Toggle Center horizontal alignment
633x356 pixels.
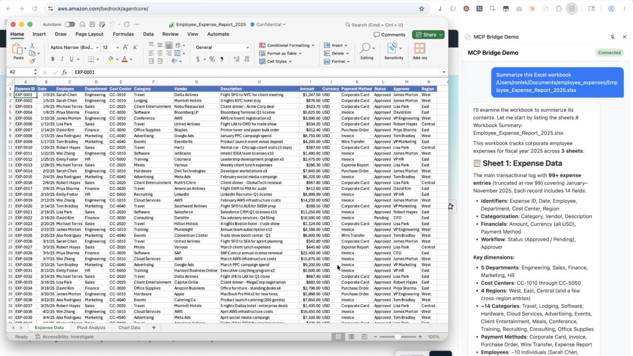point(160,53)
